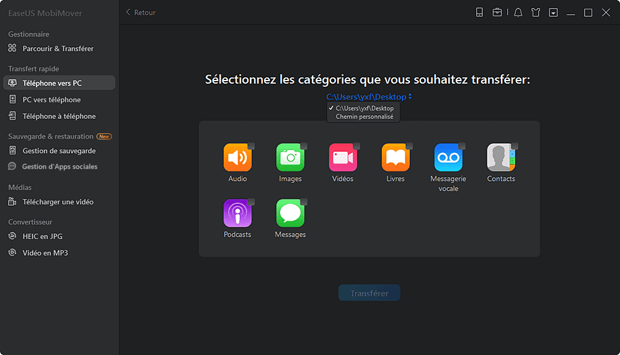This screenshot has height=355, width=620.
Task: Expand the C:\Users\yxf\Desktop path dropdown
Action: point(369,97)
